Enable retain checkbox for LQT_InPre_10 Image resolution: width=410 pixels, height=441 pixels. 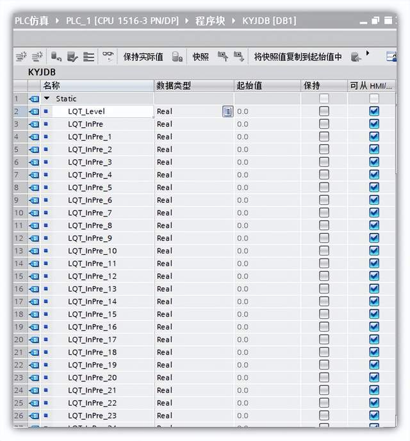click(x=324, y=251)
